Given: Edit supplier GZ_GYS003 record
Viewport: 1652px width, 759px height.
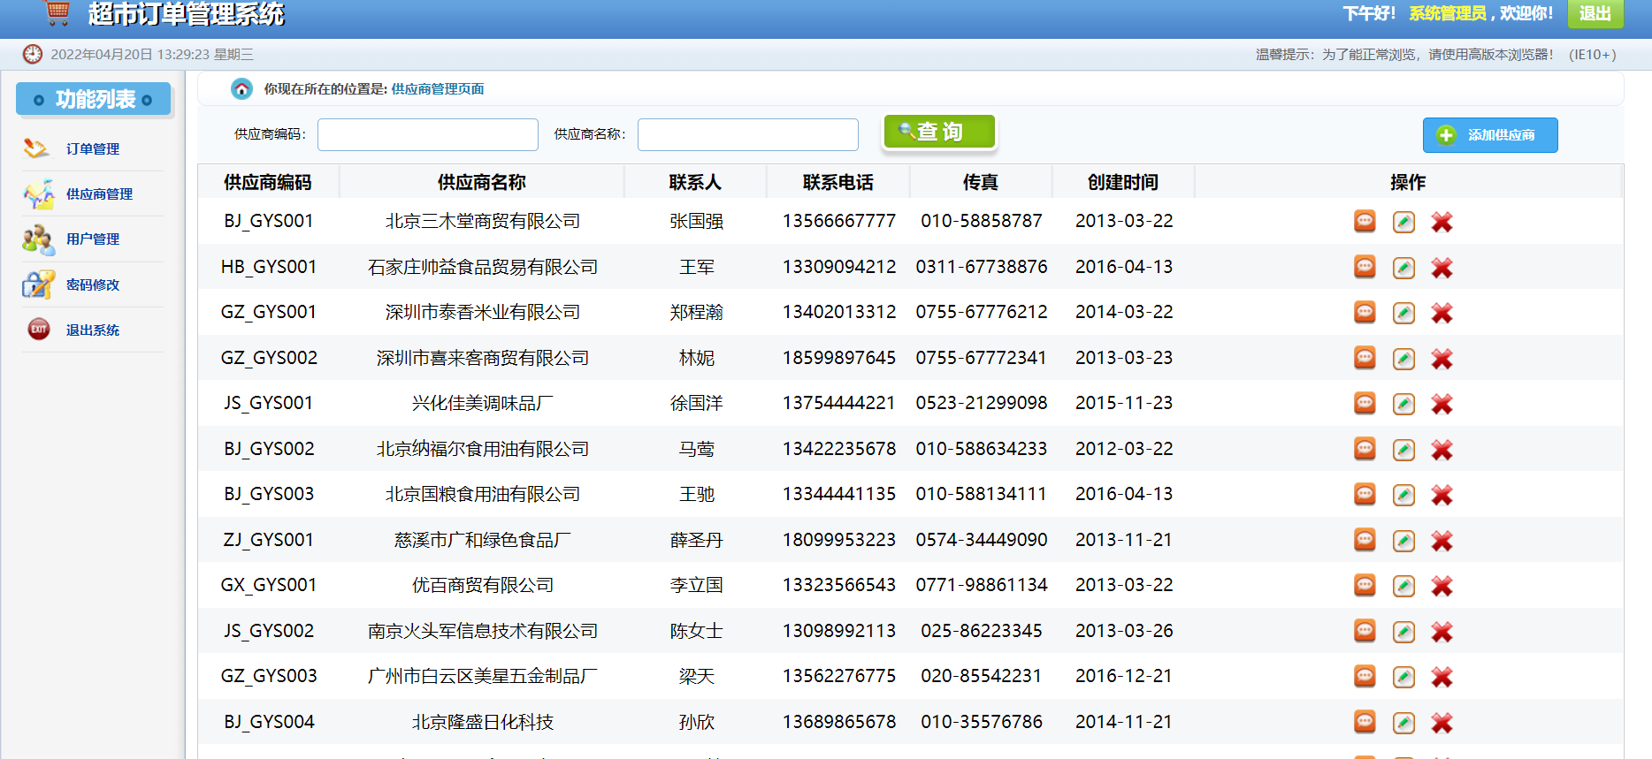Looking at the screenshot, I should click(1403, 677).
